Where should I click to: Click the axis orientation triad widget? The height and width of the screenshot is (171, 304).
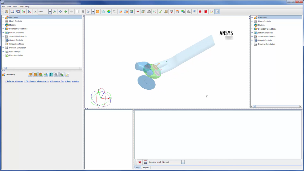pos(101,98)
